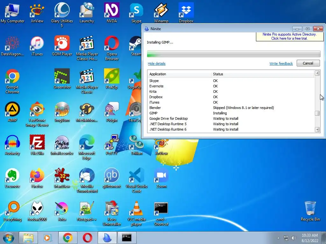Image resolution: width=326 pixels, height=244 pixels.
Task: Click the ImgBurn desktop icon
Action: tap(62, 112)
